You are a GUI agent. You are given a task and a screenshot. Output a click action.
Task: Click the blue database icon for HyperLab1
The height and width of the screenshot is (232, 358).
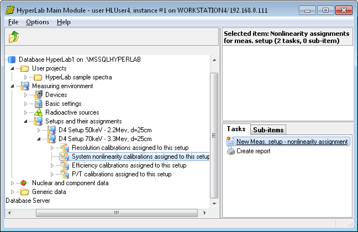12,60
